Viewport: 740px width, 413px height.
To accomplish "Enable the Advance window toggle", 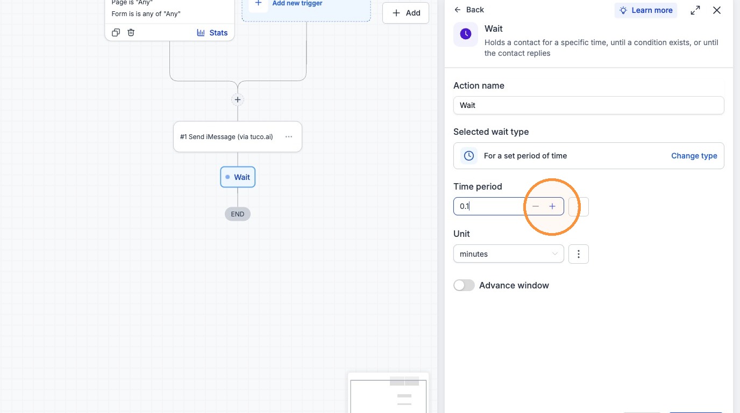I will point(464,285).
